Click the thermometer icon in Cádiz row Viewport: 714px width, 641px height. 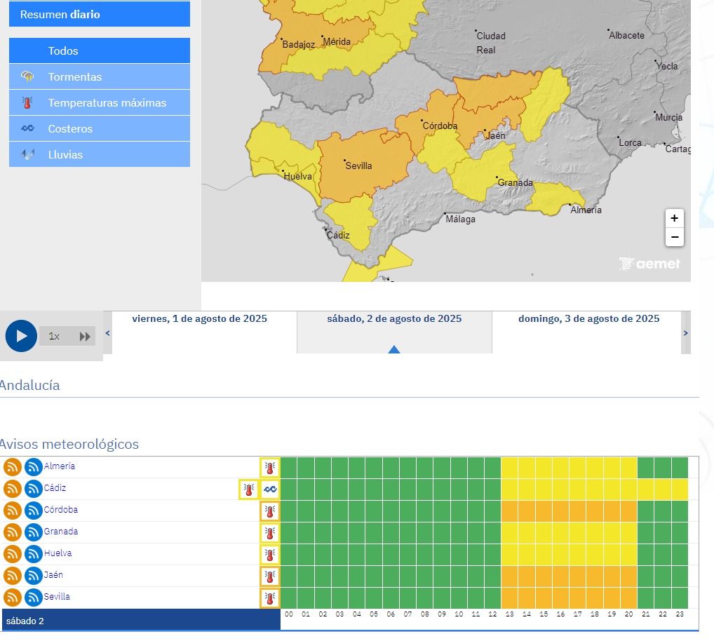coord(249,490)
